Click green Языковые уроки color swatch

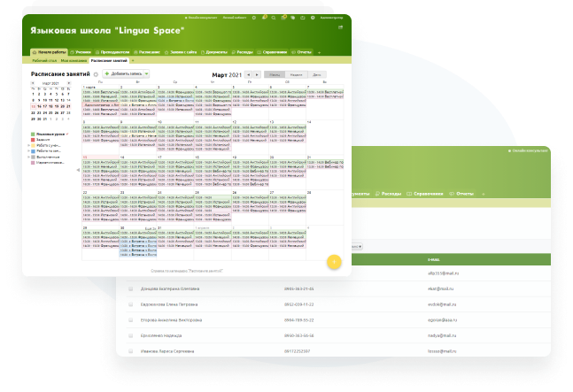(33, 133)
